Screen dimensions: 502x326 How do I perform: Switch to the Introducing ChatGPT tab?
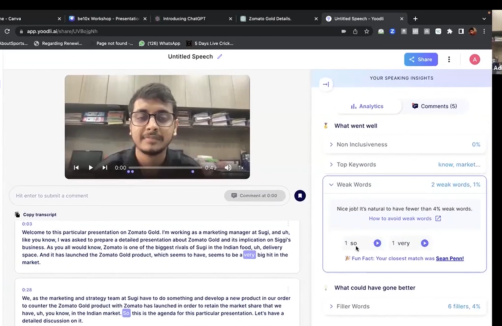click(194, 19)
